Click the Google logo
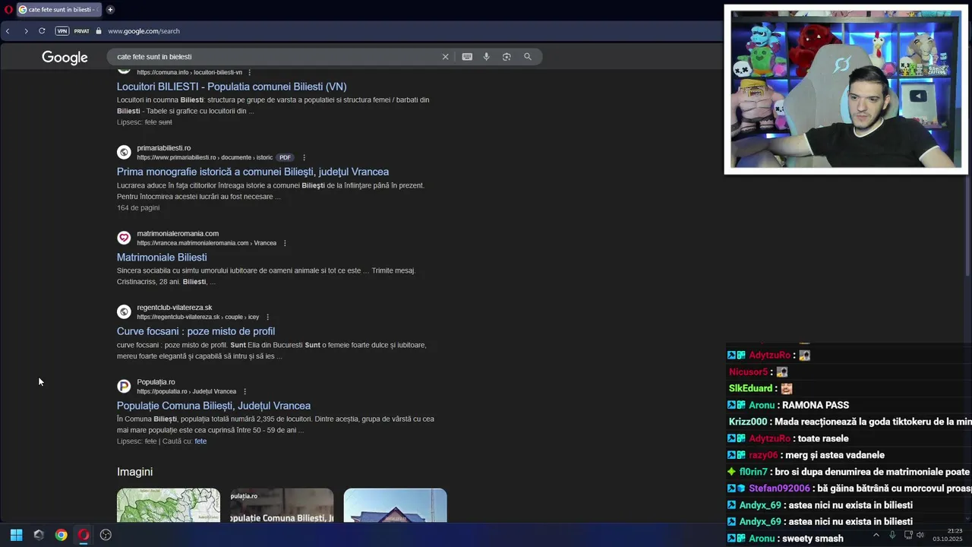Screen dimensions: 972x547 65,58
